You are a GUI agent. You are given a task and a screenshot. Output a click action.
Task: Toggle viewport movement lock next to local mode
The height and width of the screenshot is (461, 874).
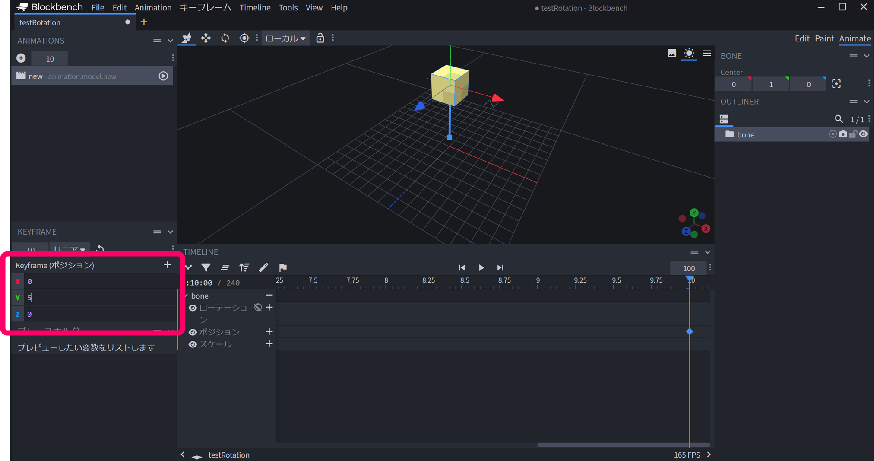click(x=320, y=38)
